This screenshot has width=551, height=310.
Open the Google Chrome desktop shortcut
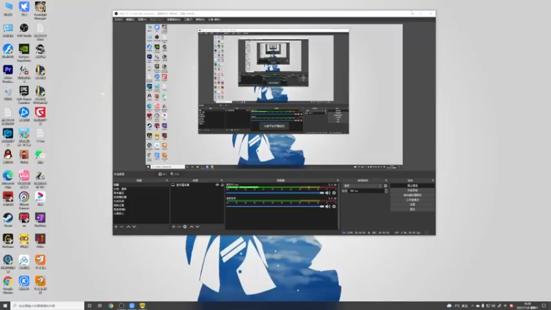pos(8,285)
